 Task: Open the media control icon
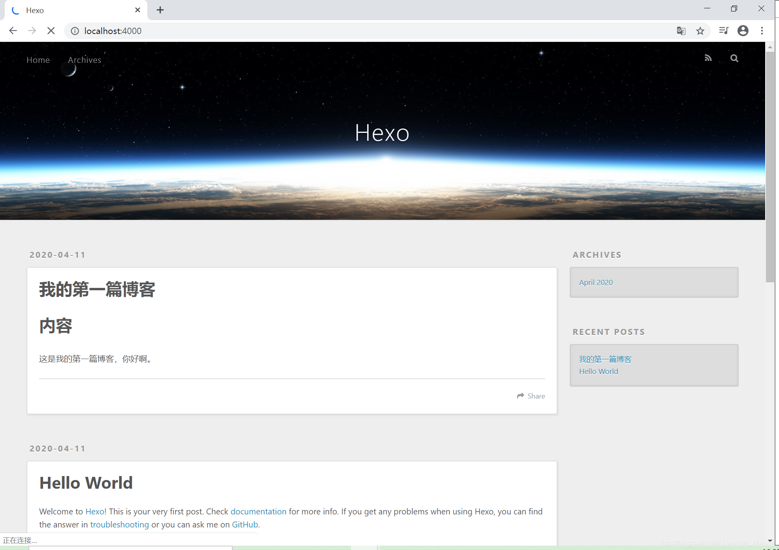pos(723,31)
